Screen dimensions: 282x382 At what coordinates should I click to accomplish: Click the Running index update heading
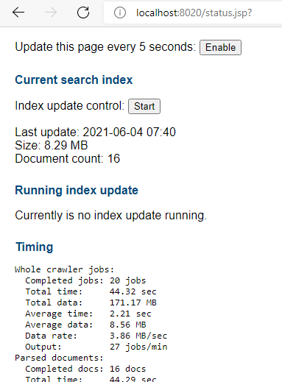(77, 191)
